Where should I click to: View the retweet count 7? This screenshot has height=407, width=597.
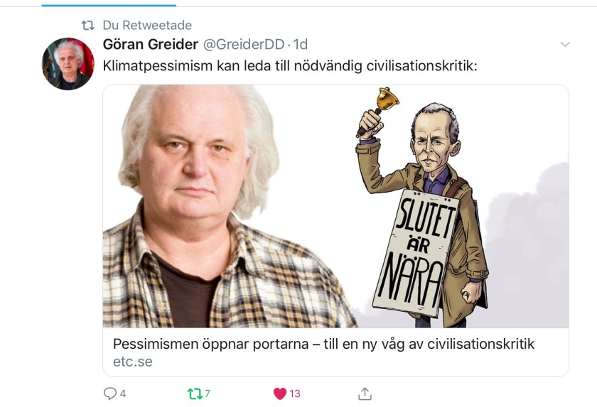(x=207, y=394)
